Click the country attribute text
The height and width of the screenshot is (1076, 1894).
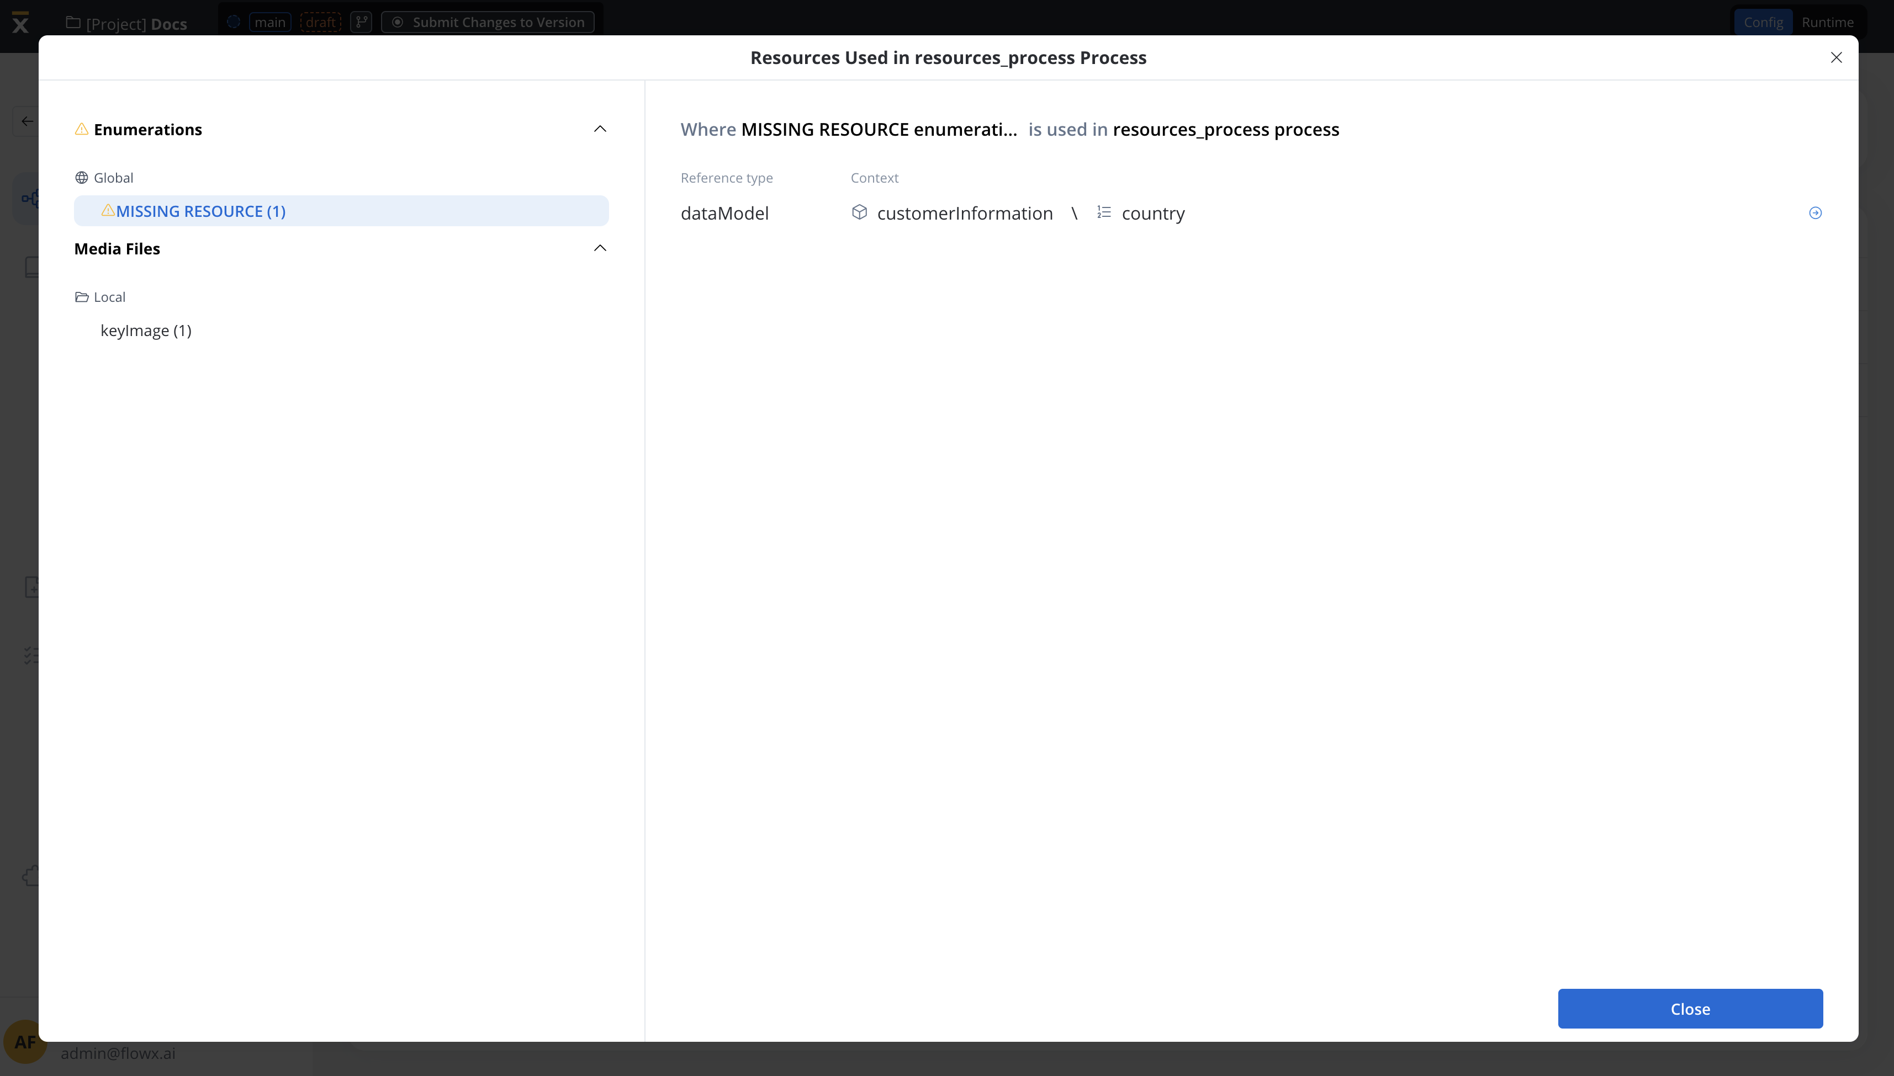point(1153,214)
